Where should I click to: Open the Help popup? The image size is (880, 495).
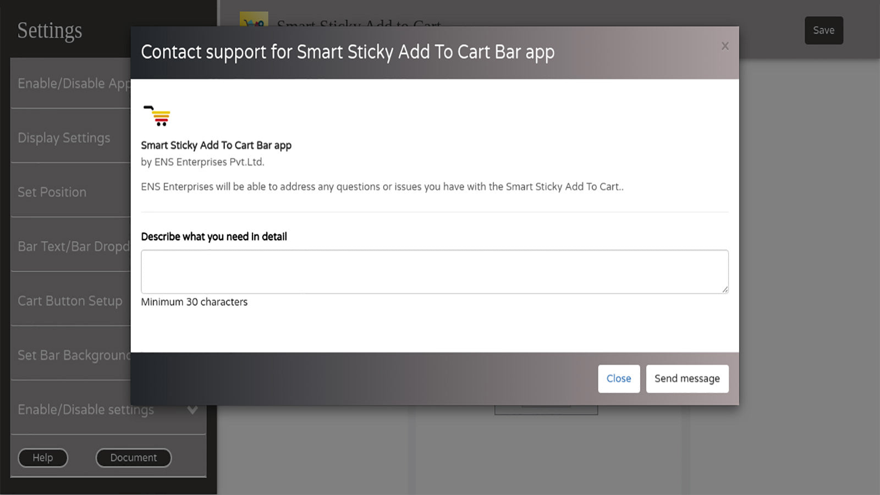43,458
